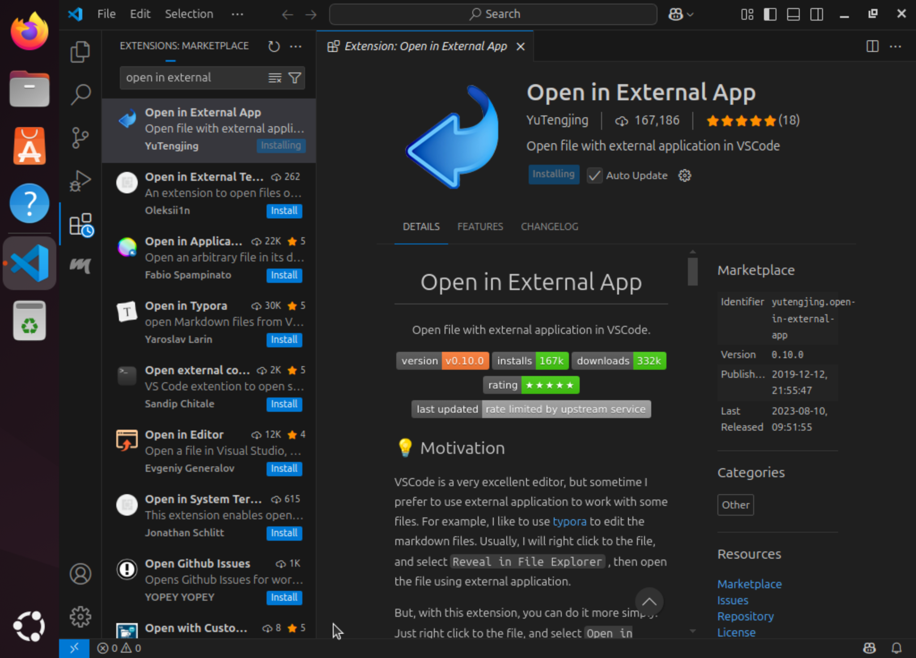Install Open in Application by Fabio Spampinato
Image resolution: width=916 pixels, height=658 pixels.
point(284,275)
